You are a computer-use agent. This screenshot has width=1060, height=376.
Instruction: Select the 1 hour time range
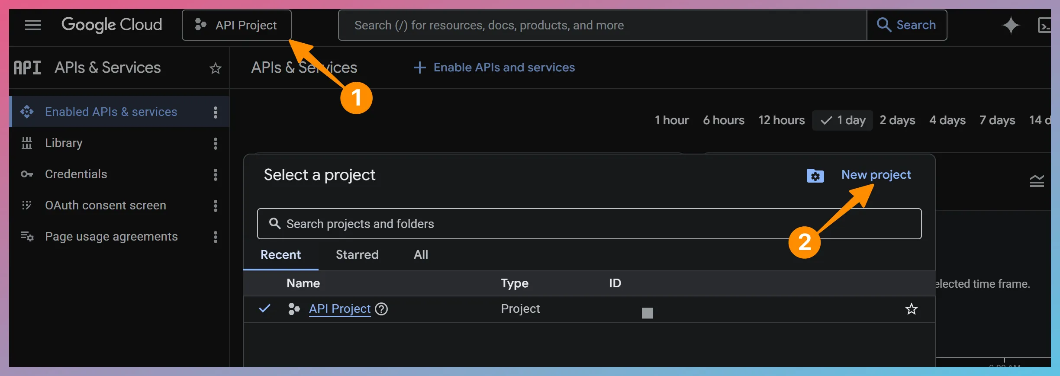[x=672, y=120]
